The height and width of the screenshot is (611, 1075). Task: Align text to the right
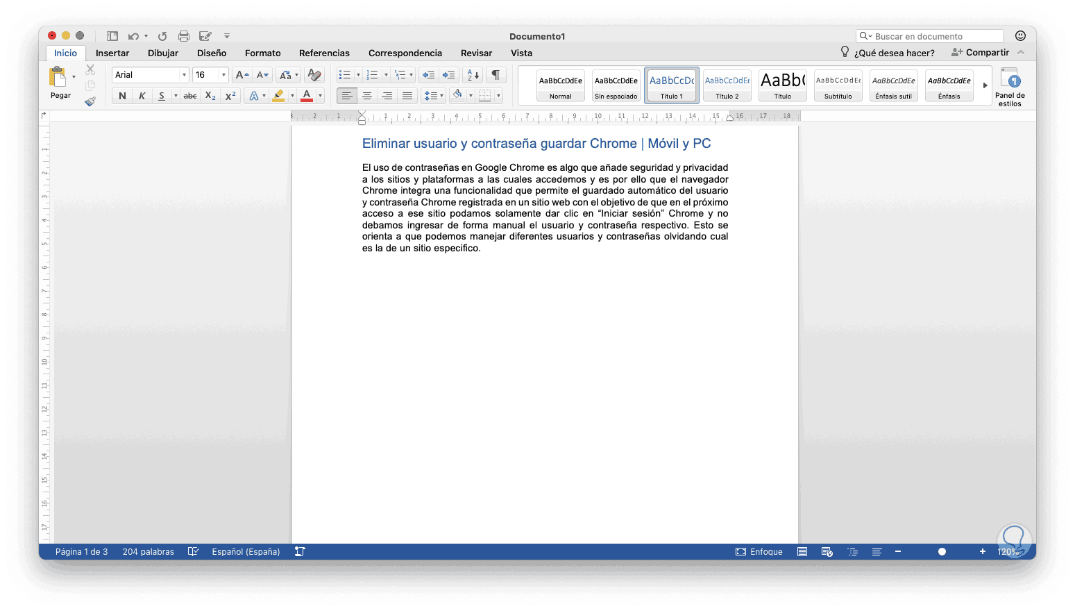(387, 96)
